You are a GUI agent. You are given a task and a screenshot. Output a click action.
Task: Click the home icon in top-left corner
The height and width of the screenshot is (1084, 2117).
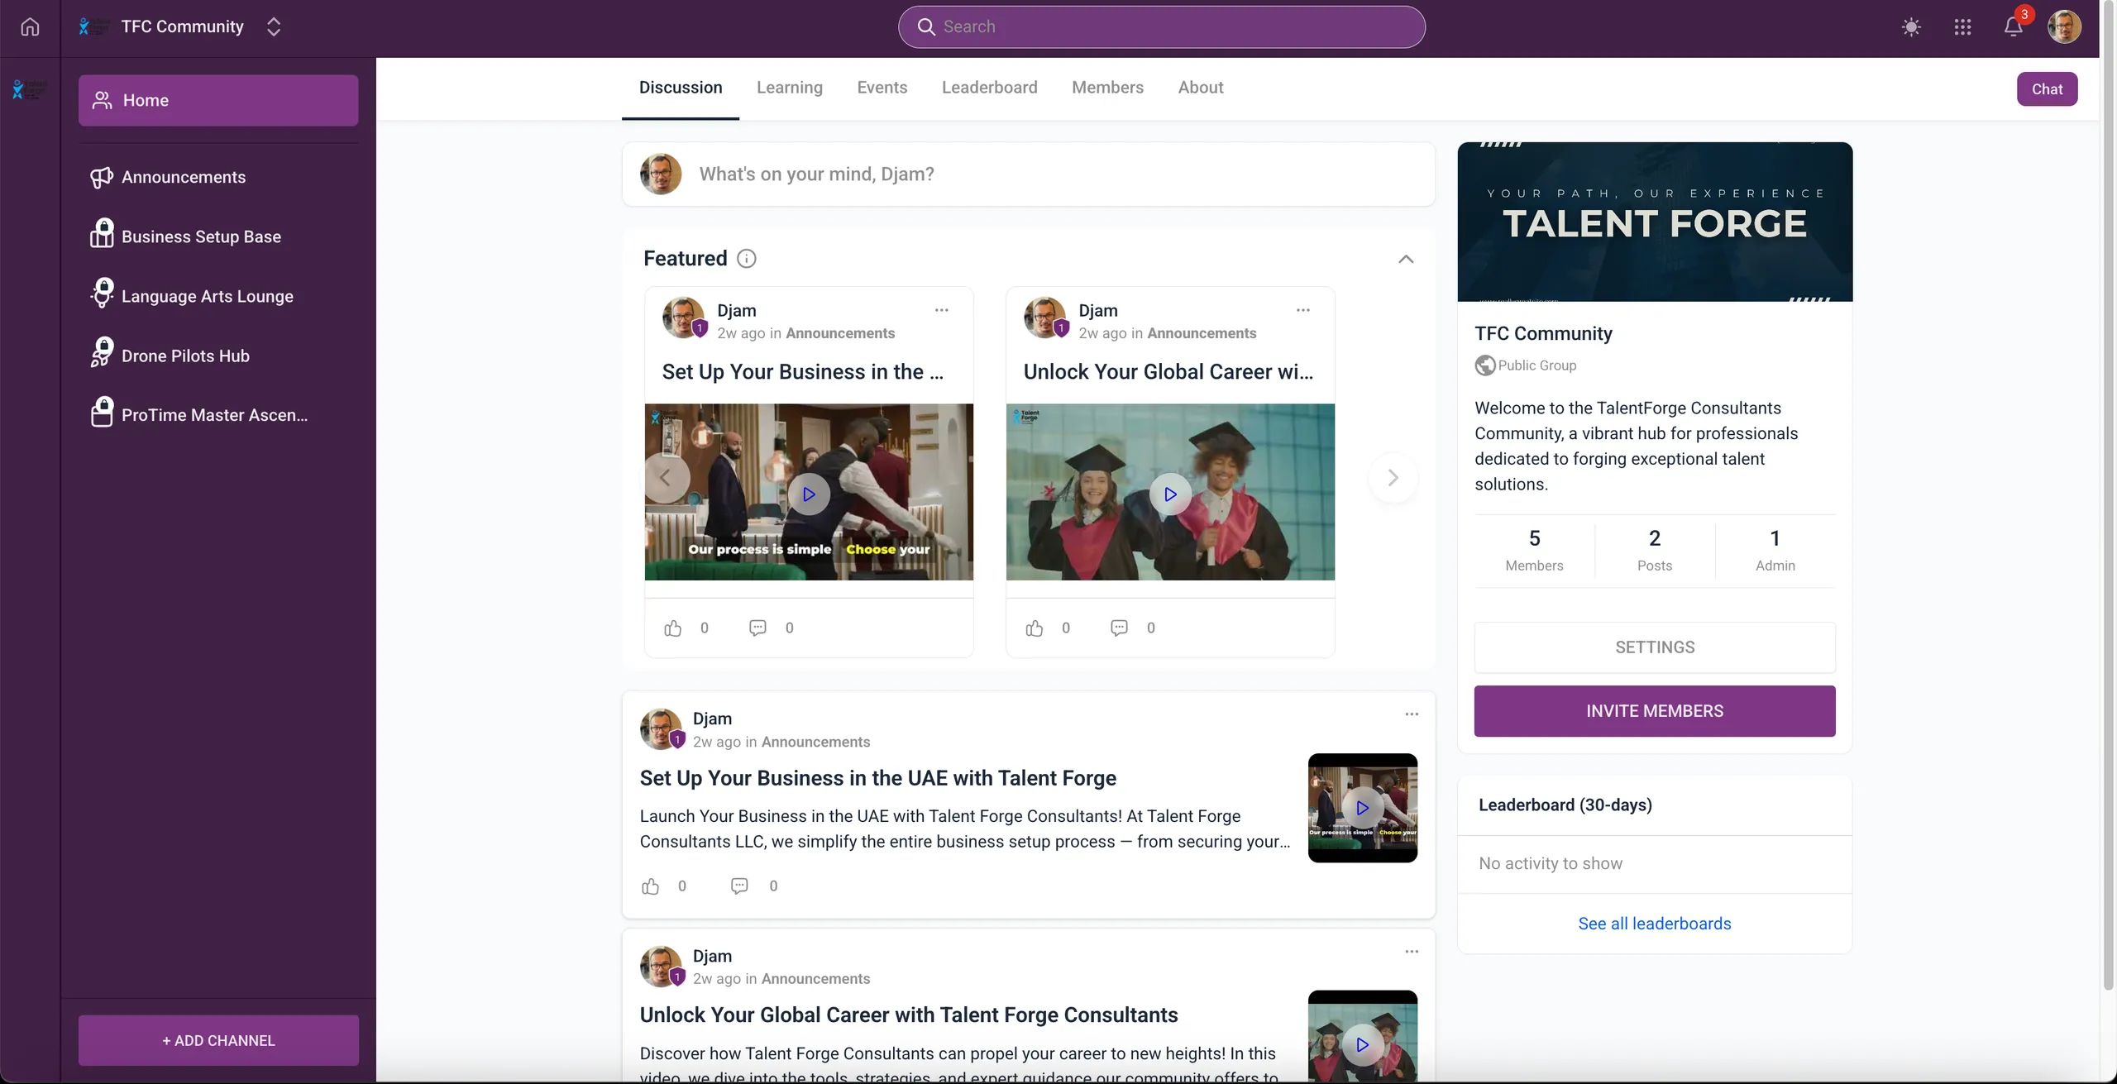coord(30,26)
